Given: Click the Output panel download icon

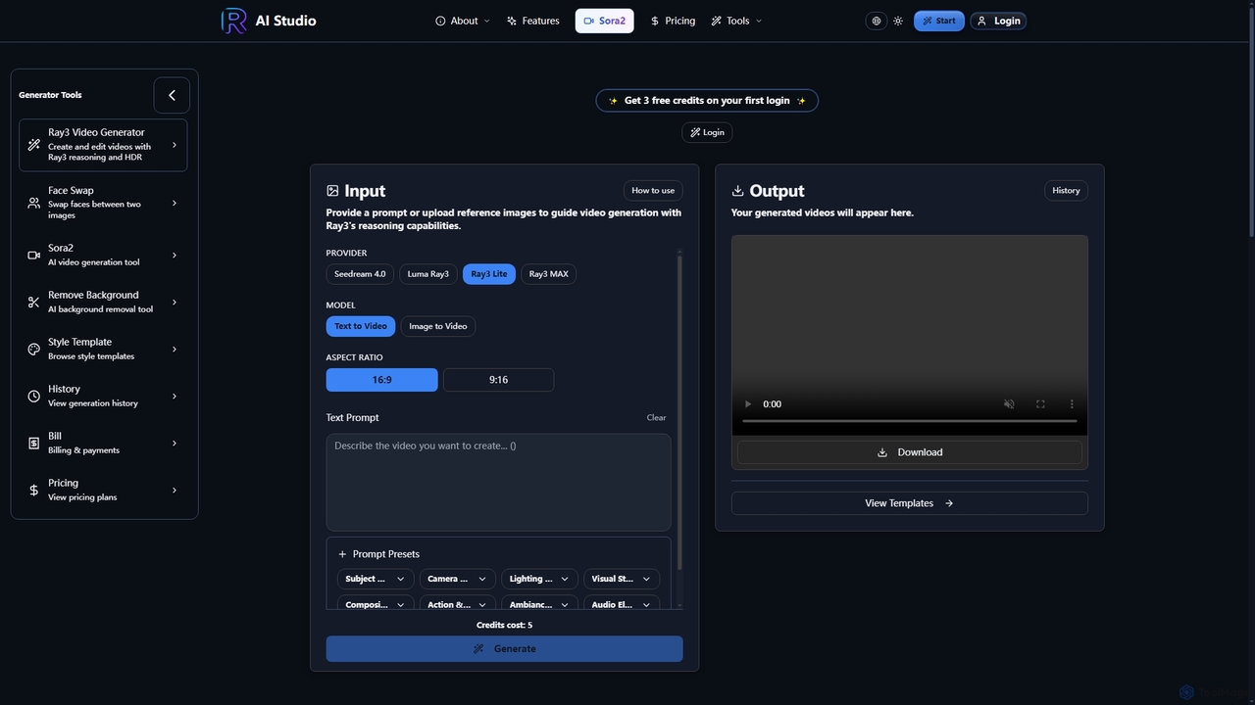Looking at the screenshot, I should pyautogui.click(x=737, y=191).
